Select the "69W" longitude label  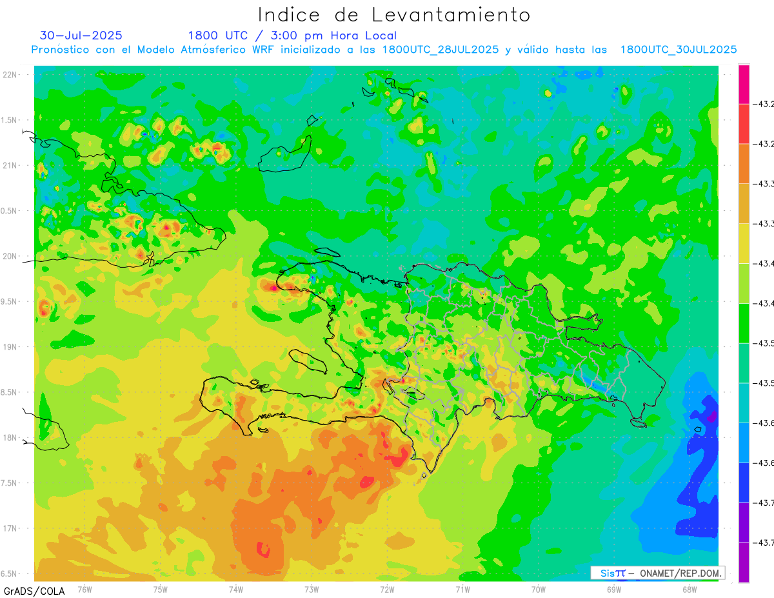[x=614, y=588]
